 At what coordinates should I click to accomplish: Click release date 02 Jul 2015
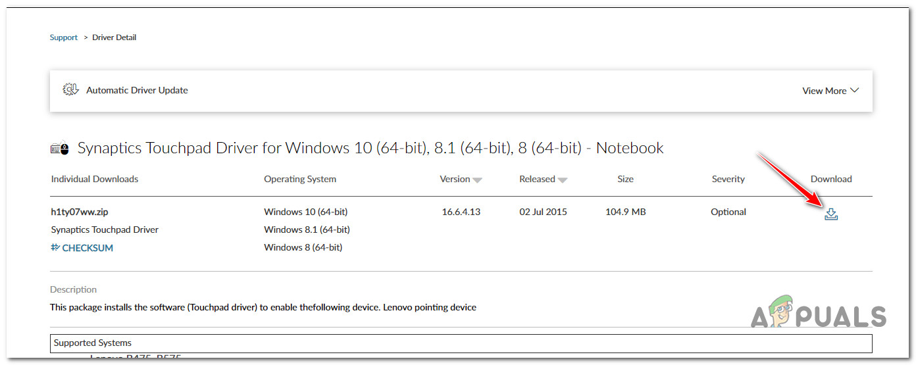[x=543, y=212]
